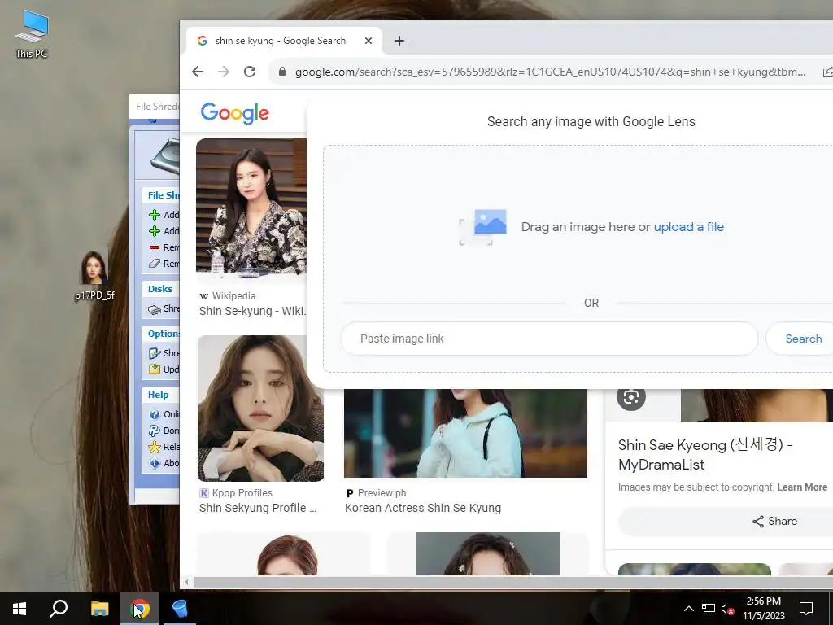Click Update icon under Options
The height and width of the screenshot is (625, 833).
[x=155, y=369]
